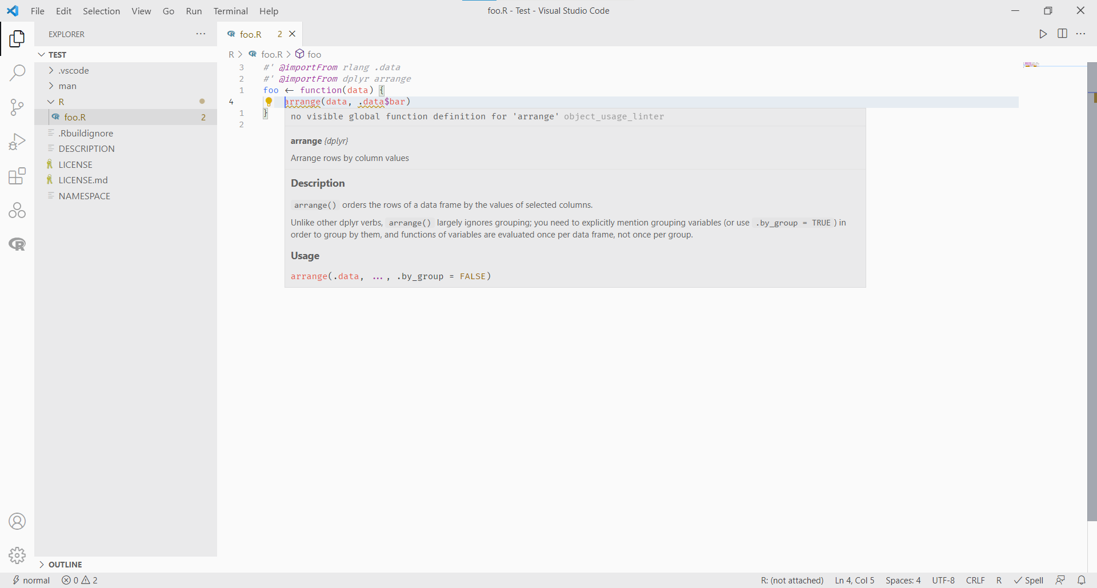
Task: Click the Visual Studio Code logo icon
Action: [x=13, y=11]
